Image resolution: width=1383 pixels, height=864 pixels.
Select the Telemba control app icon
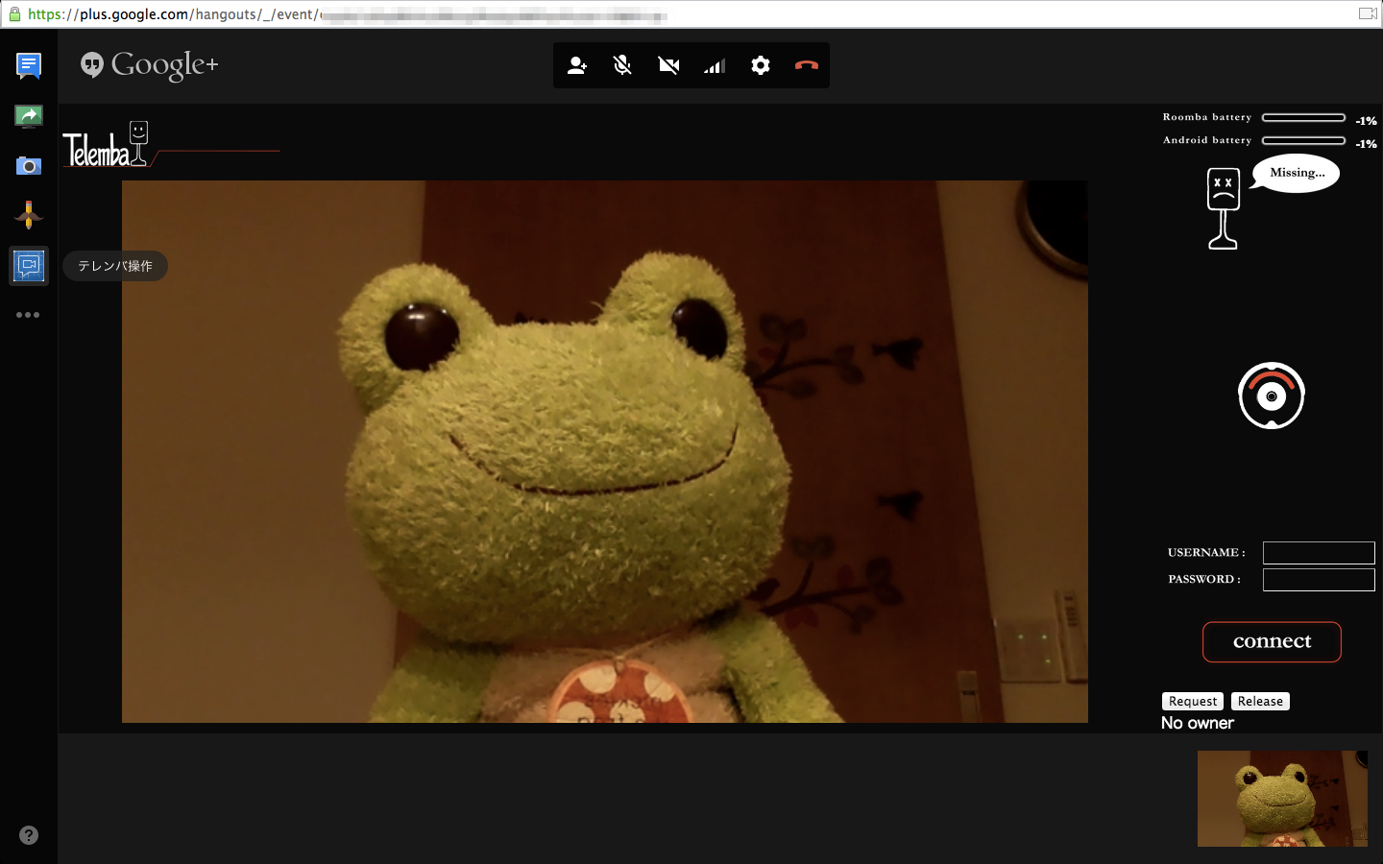[x=29, y=266]
